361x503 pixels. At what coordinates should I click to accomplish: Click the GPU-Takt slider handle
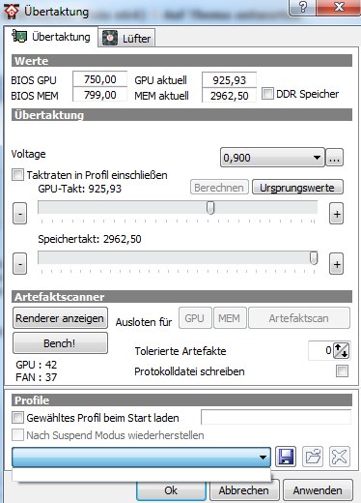210,208
